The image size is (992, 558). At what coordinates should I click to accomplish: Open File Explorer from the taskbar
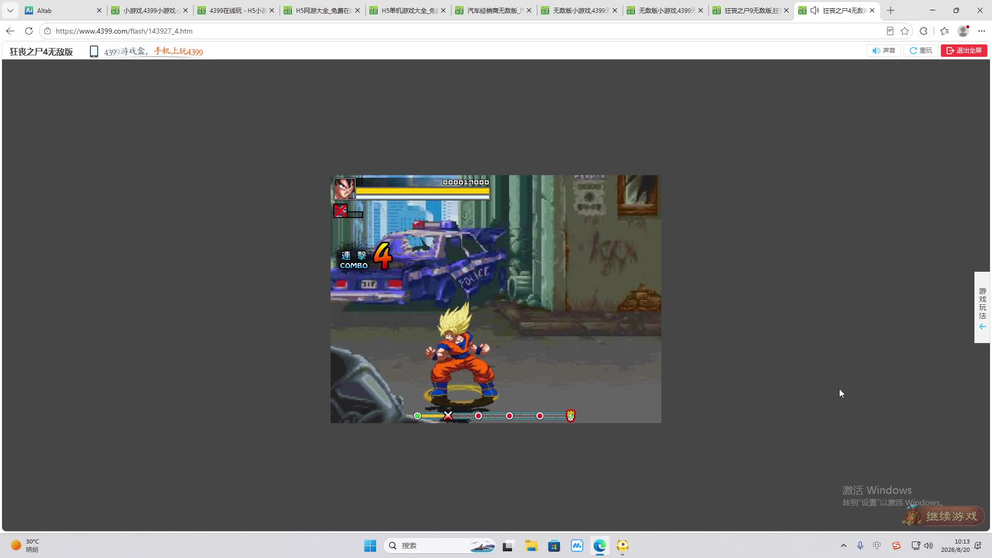pyautogui.click(x=531, y=546)
